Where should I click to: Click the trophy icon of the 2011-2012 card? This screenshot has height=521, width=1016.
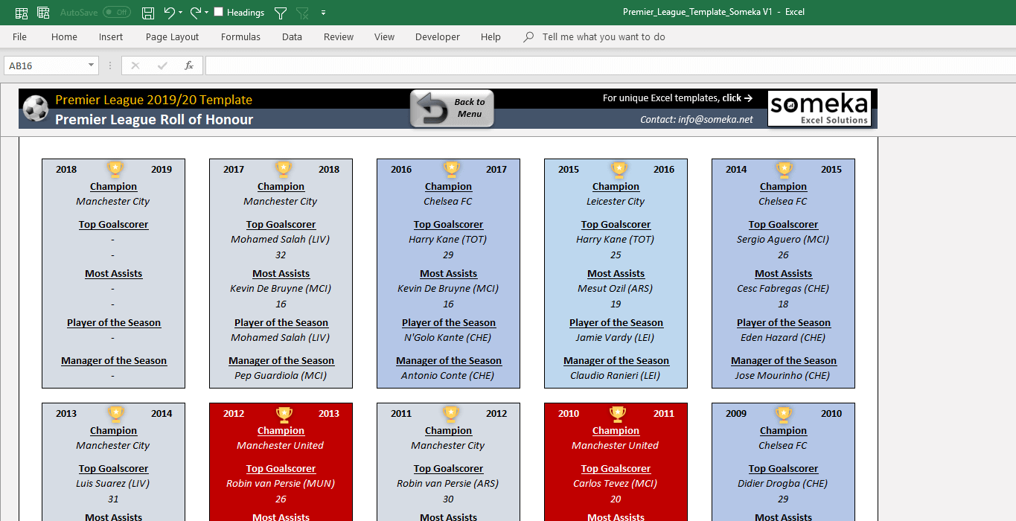[450, 413]
